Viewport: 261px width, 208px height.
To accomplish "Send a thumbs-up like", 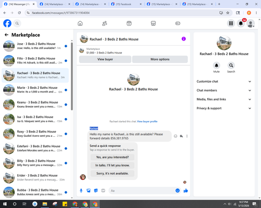I will (186, 191).
